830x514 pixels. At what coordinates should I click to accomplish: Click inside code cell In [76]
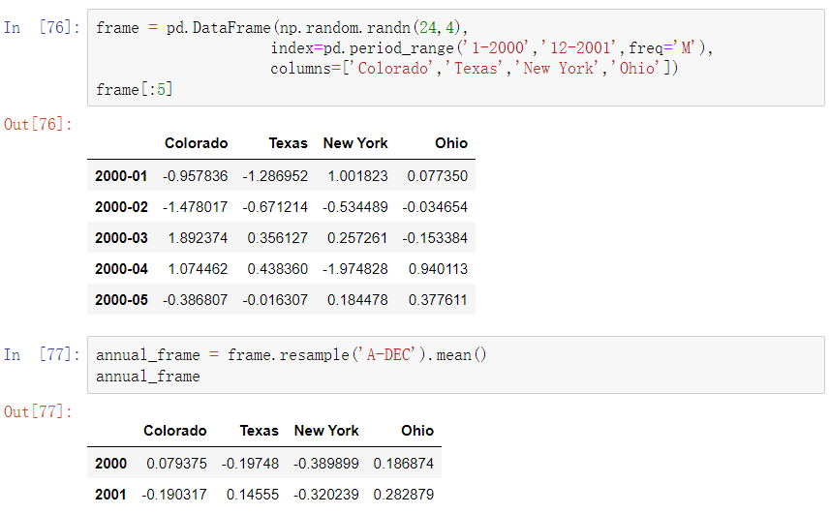456,58
